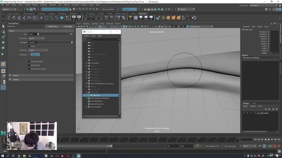Image resolution: width=282 pixels, height=158 pixels.
Task: Click the paint skin weights brush shelf icon
Action: pyautogui.click(x=158, y=18)
